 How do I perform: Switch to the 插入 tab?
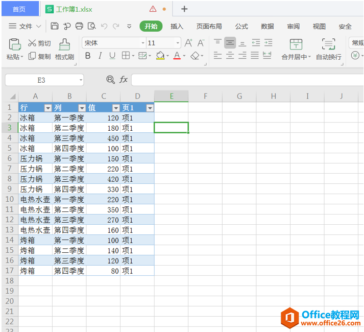[177, 26]
